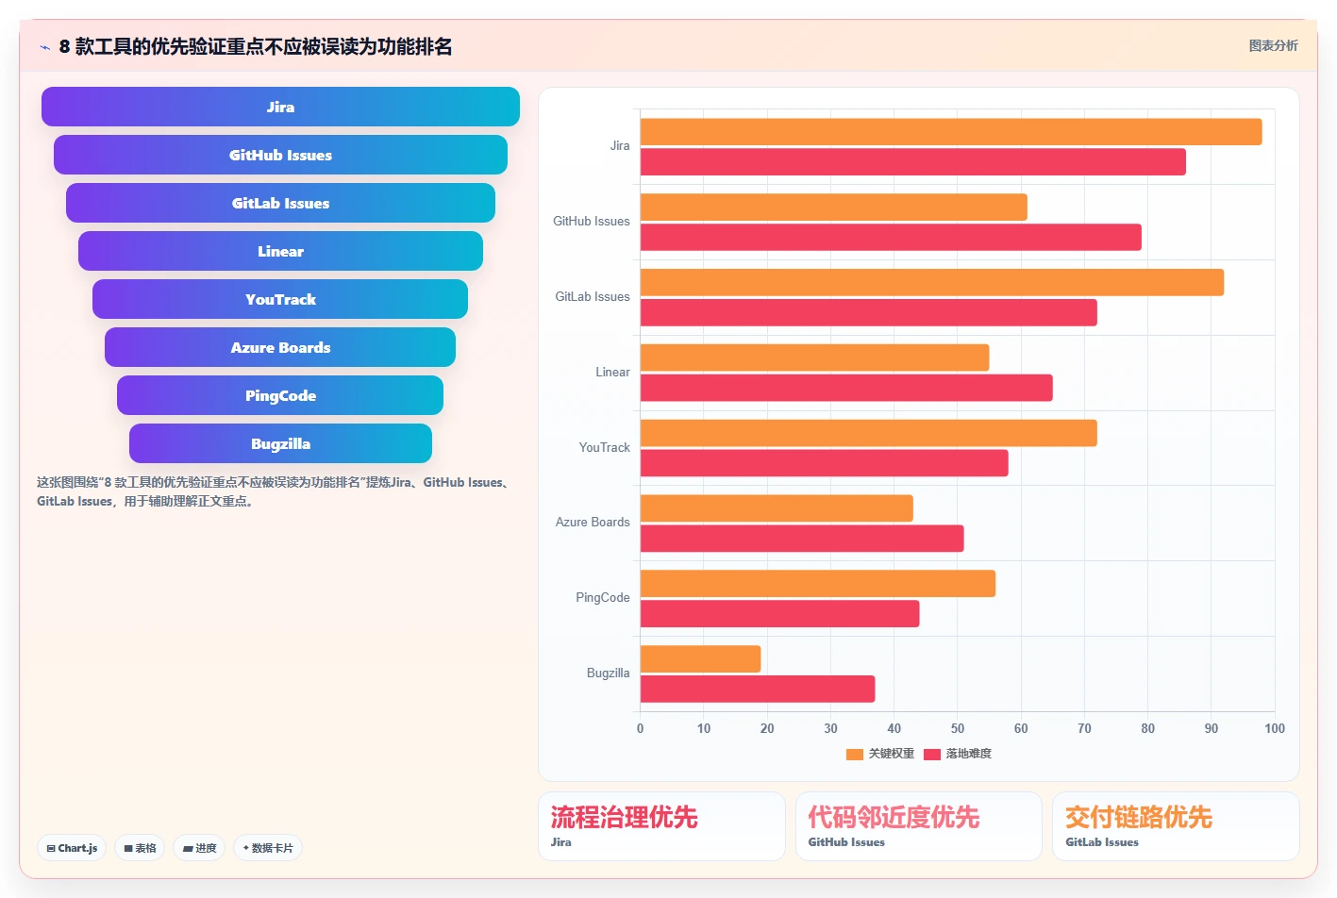This screenshot has height=898, width=1337.
Task: Select the GitHub Issues funnel bar
Action: click(280, 155)
